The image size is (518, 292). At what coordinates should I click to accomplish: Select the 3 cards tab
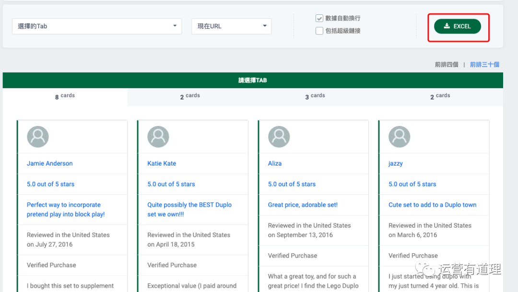[x=315, y=96]
